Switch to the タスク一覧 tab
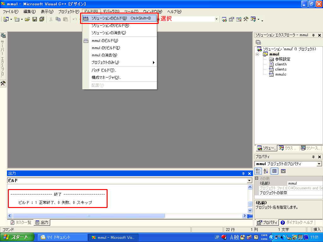Image resolution: width=323 pixels, height=242 pixels. pos(21,222)
